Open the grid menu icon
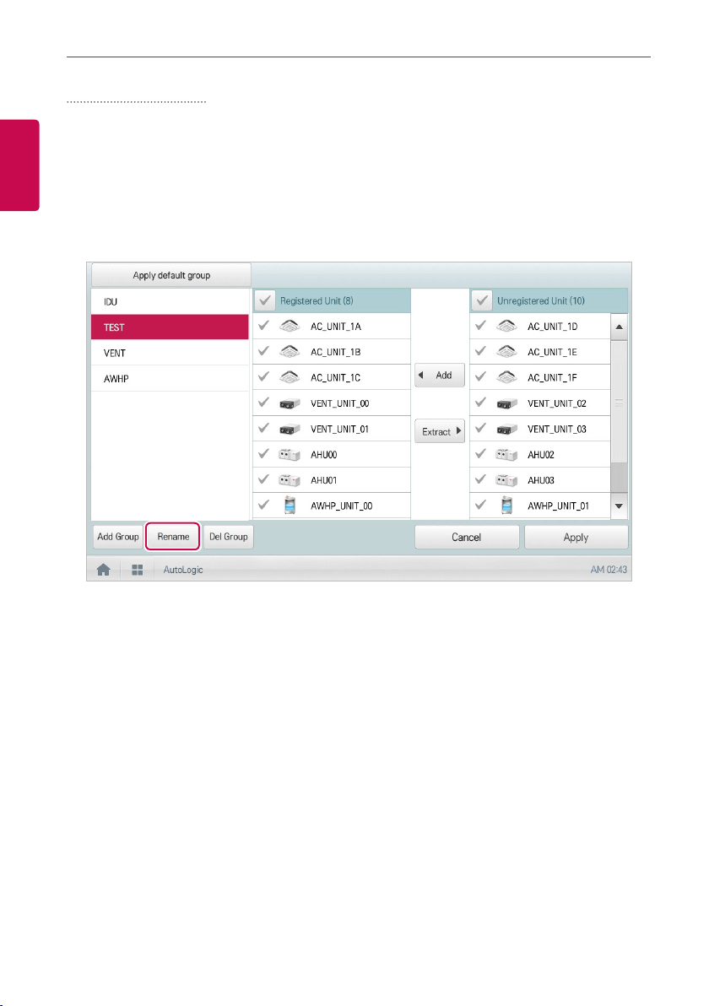The image size is (709, 1006). (138, 570)
